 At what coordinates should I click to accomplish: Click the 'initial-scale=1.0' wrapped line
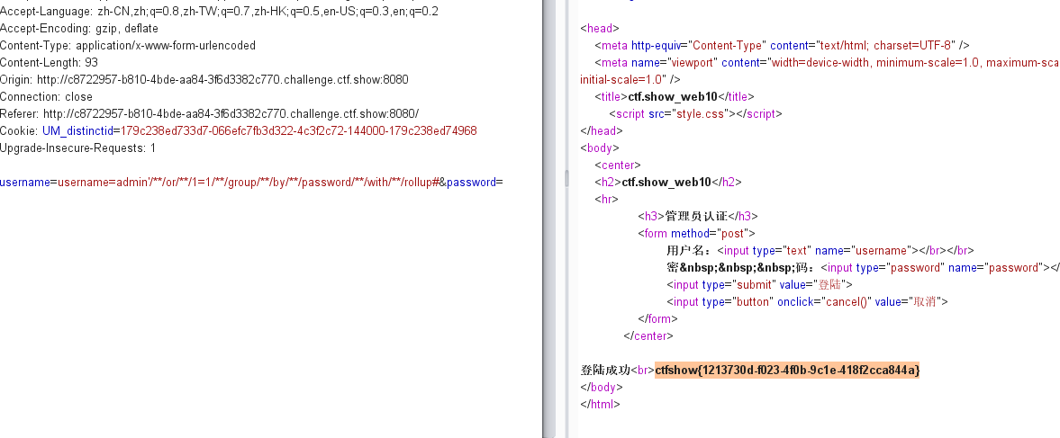coord(630,80)
